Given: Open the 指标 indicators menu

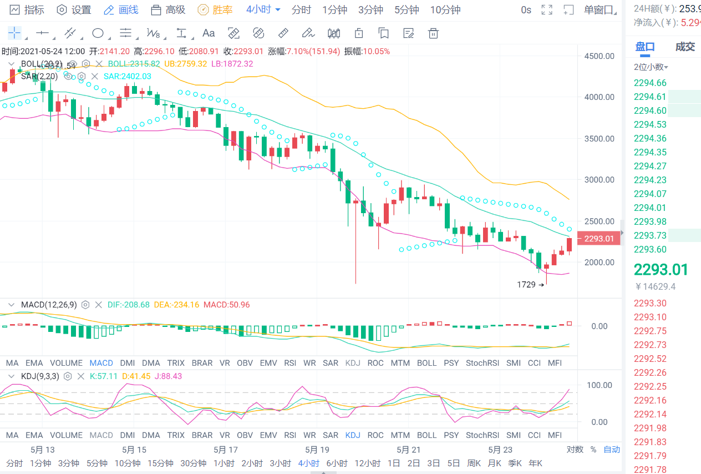Looking at the screenshot, I should coord(27,10).
